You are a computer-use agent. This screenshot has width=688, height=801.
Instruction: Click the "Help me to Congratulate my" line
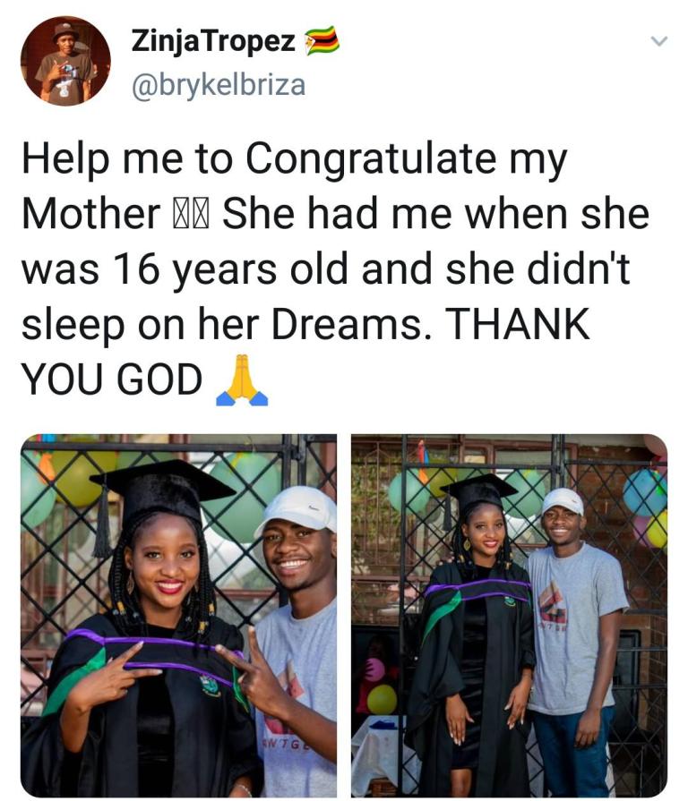(x=294, y=159)
